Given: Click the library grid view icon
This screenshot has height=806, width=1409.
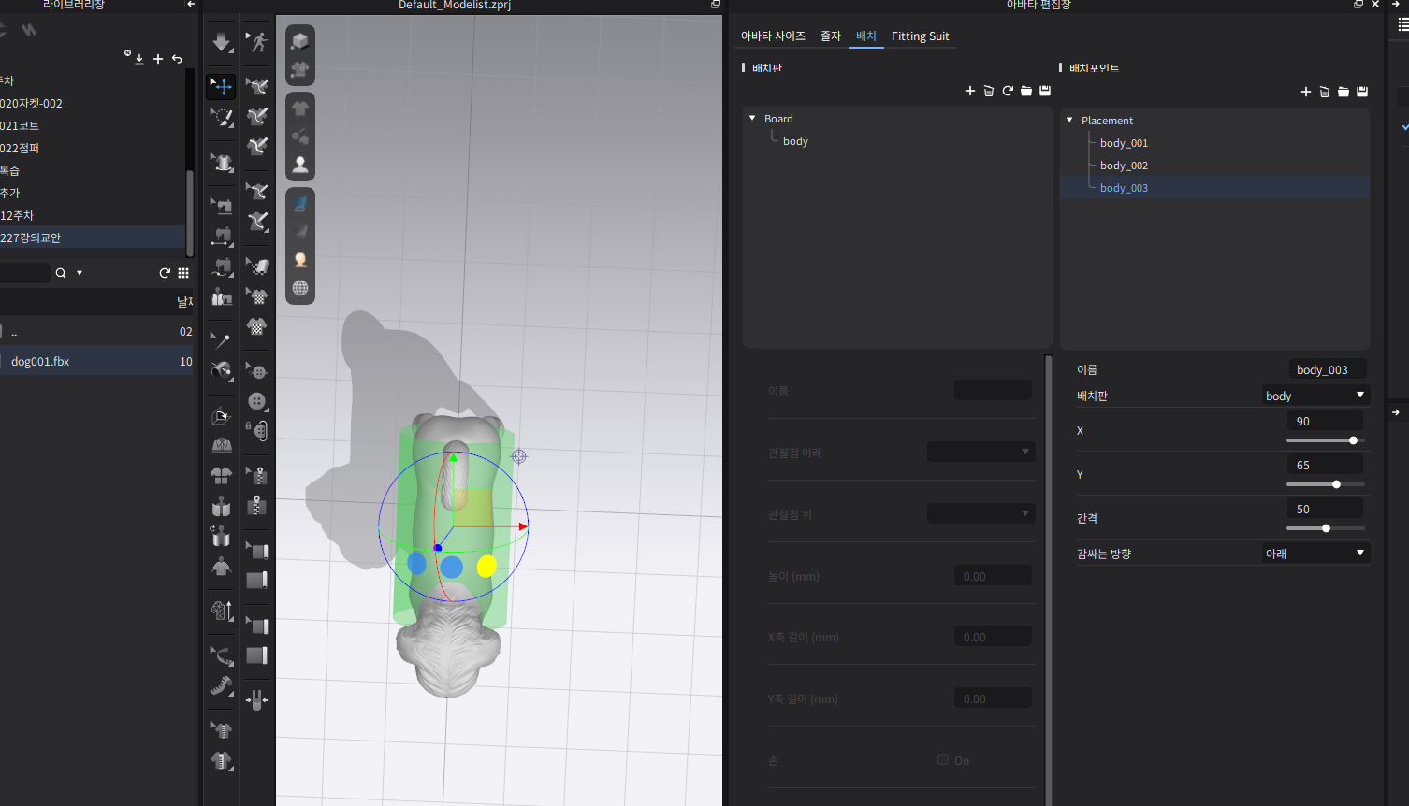Looking at the screenshot, I should click(183, 273).
